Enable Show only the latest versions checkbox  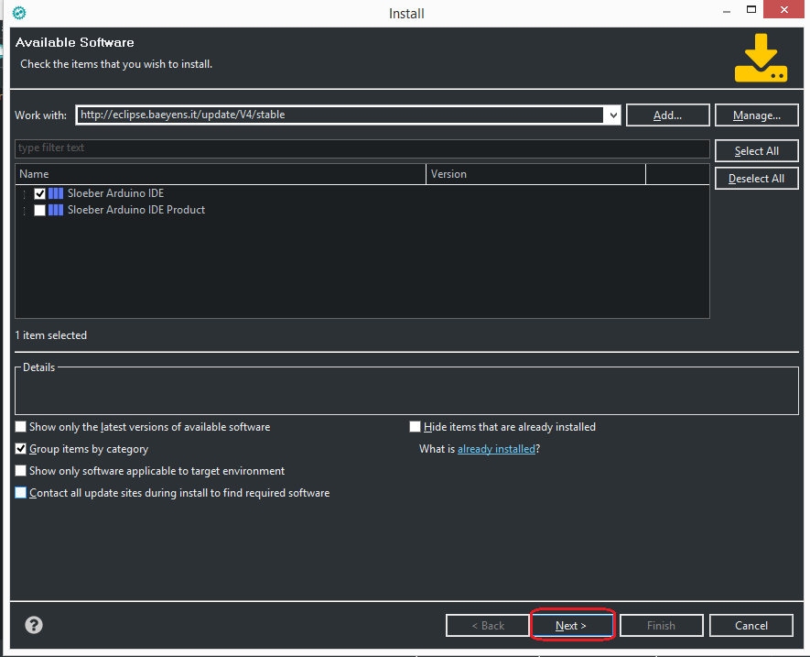(21, 427)
